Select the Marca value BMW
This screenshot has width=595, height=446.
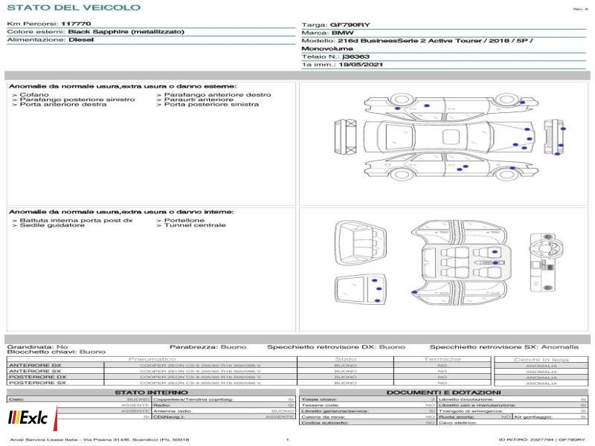click(x=342, y=33)
